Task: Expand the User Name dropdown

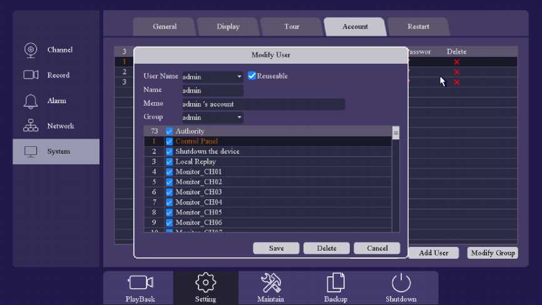Action: 239,77
